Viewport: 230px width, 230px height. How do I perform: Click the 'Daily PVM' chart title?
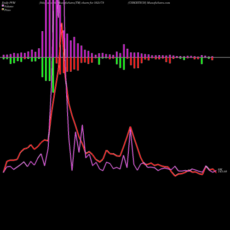[x=9, y=3]
